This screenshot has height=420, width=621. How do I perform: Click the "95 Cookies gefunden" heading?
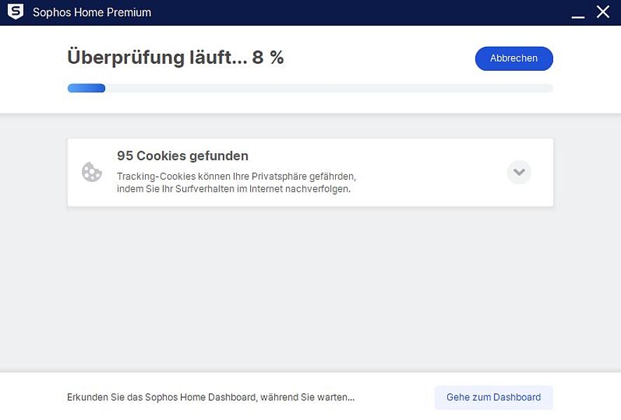click(x=182, y=156)
